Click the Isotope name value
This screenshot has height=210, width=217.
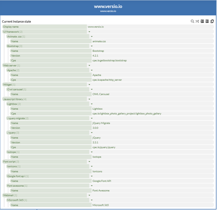coord(97,157)
